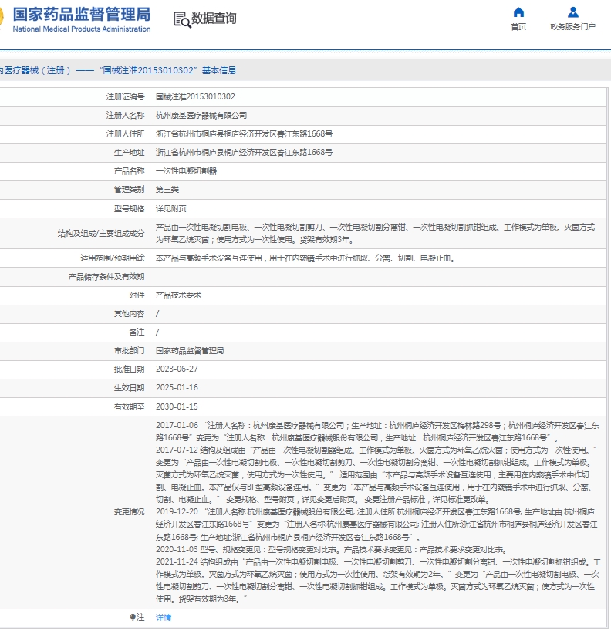Click the 适用范围/预期用途 description value
Screen dimensions: 611x634
click(306, 258)
